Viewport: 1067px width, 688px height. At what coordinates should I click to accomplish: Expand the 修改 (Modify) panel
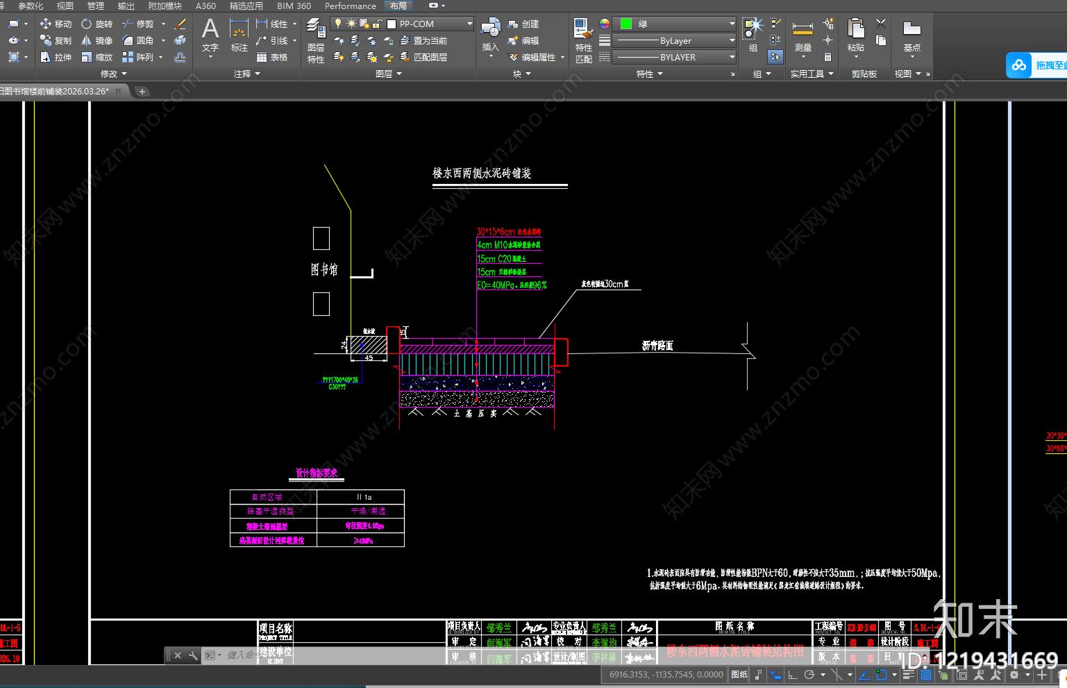click(114, 74)
